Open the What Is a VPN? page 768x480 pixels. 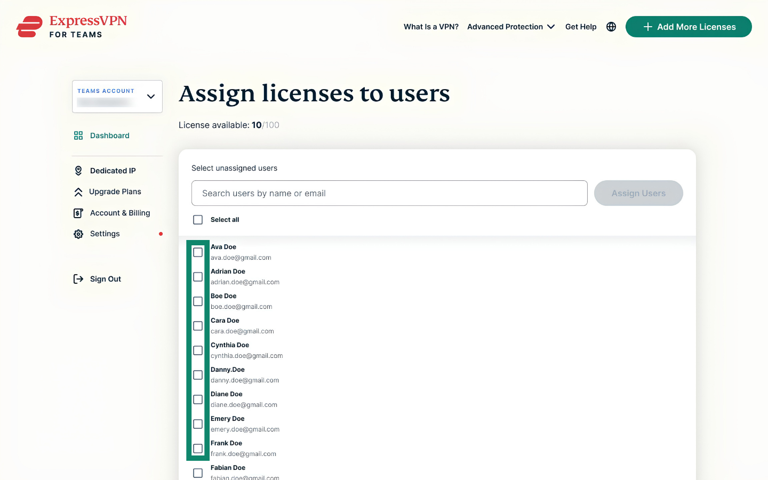pyautogui.click(x=431, y=27)
